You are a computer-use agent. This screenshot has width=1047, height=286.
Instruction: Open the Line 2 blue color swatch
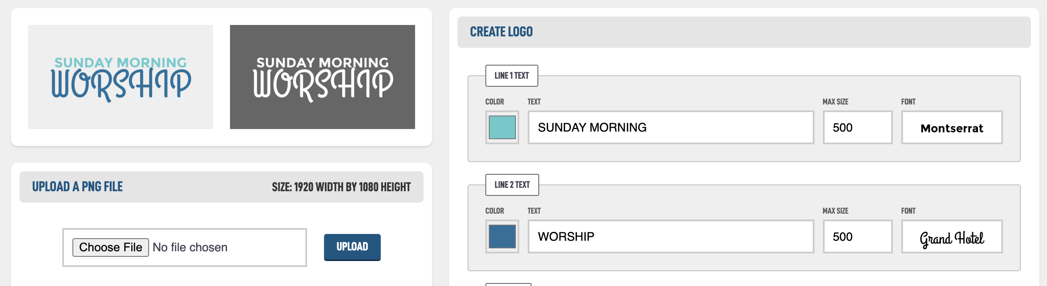[502, 236]
